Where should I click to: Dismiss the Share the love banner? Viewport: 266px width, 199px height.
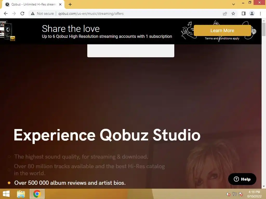tap(254, 31)
